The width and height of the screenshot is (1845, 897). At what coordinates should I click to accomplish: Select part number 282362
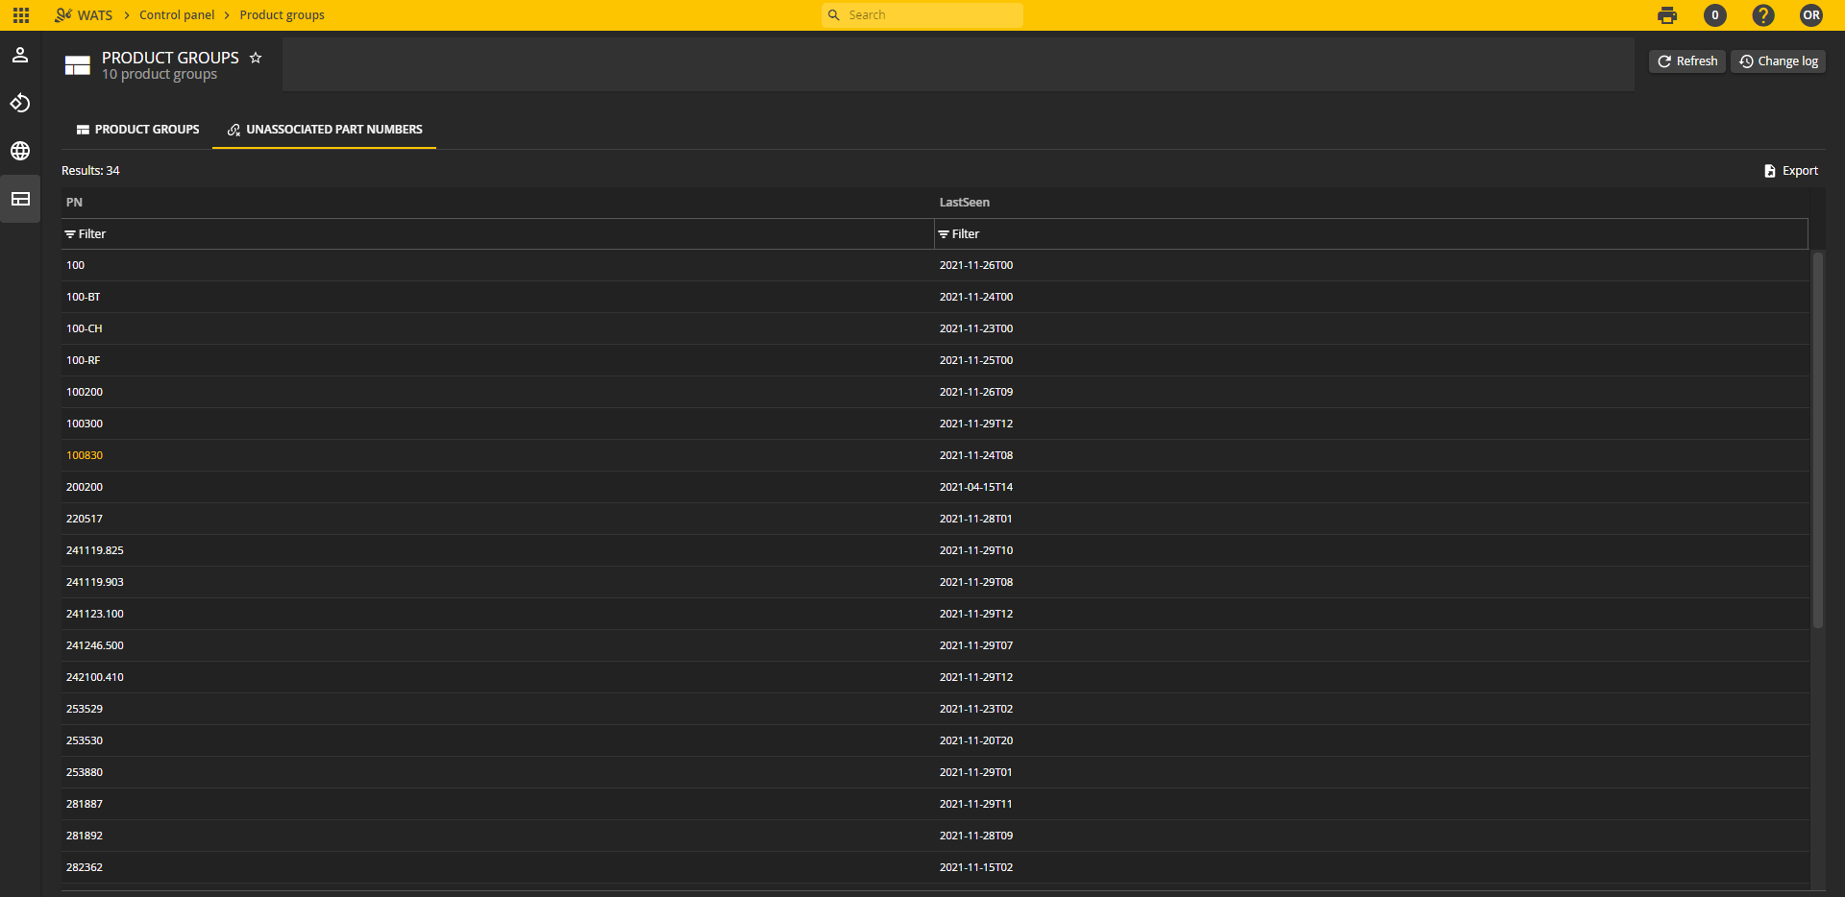(85, 868)
